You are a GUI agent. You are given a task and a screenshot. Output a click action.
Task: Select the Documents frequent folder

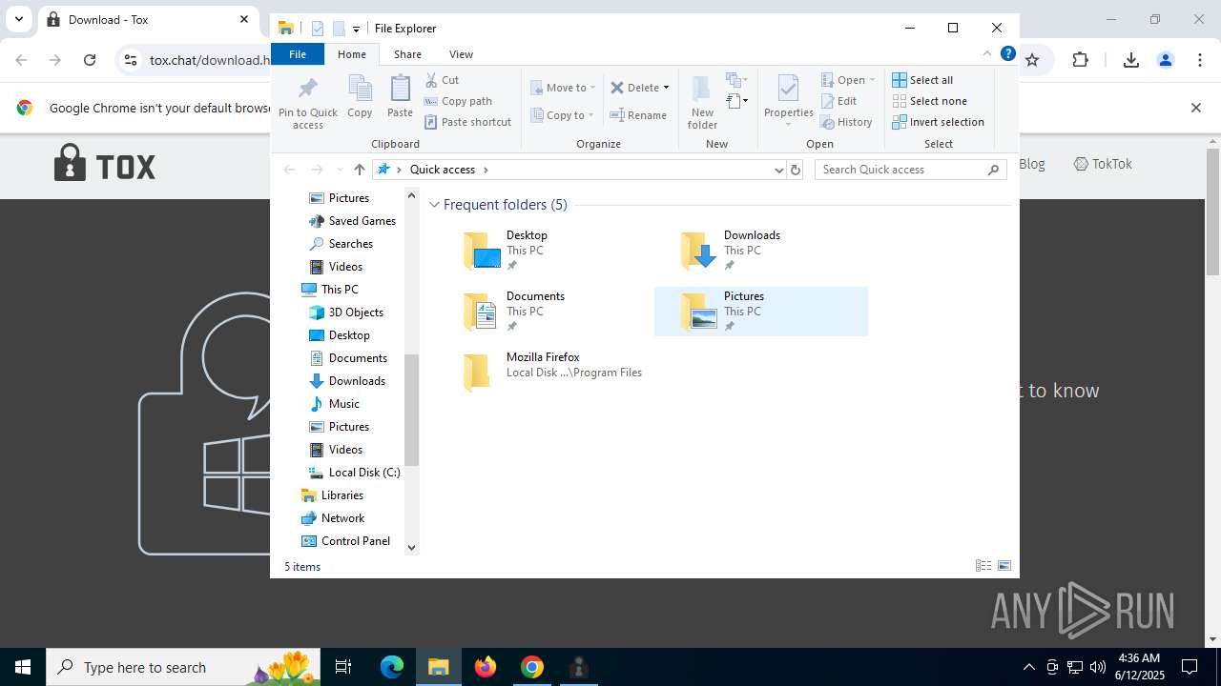pos(544,312)
